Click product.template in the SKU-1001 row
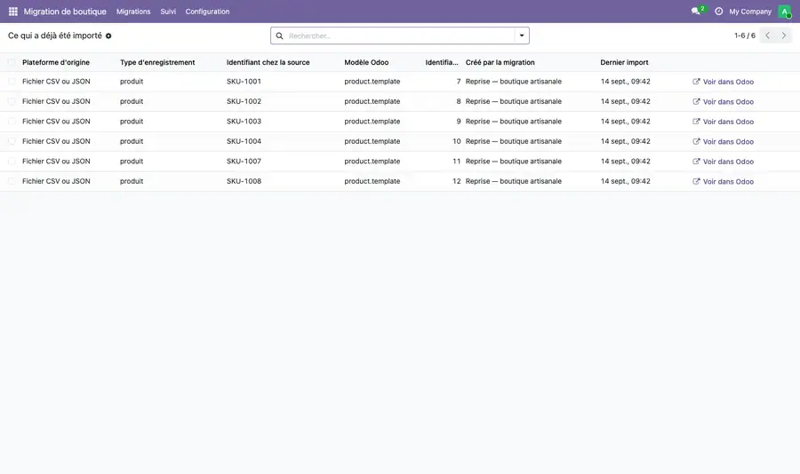The height and width of the screenshot is (474, 800). tap(372, 82)
